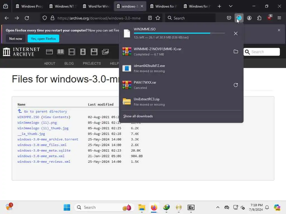Show WINMME-21NOV91 file in folder

(236, 52)
